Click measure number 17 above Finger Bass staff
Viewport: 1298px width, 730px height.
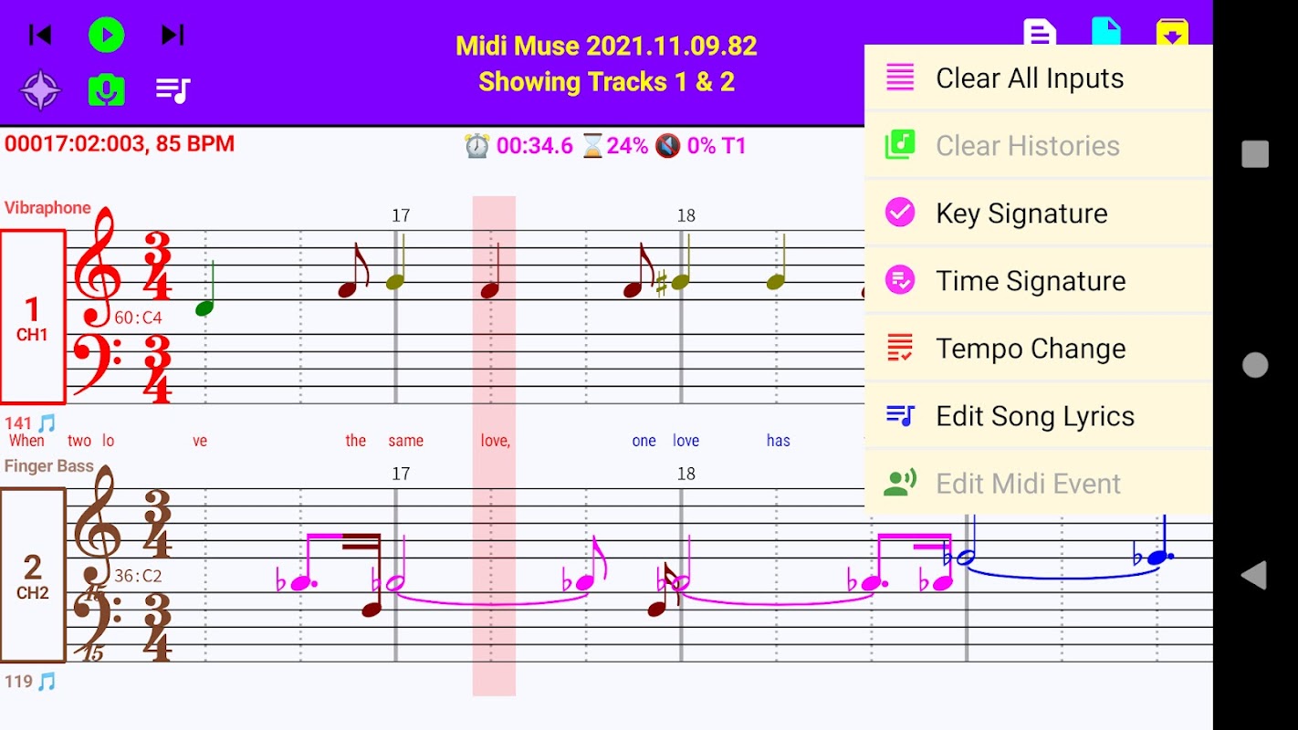pyautogui.click(x=401, y=474)
